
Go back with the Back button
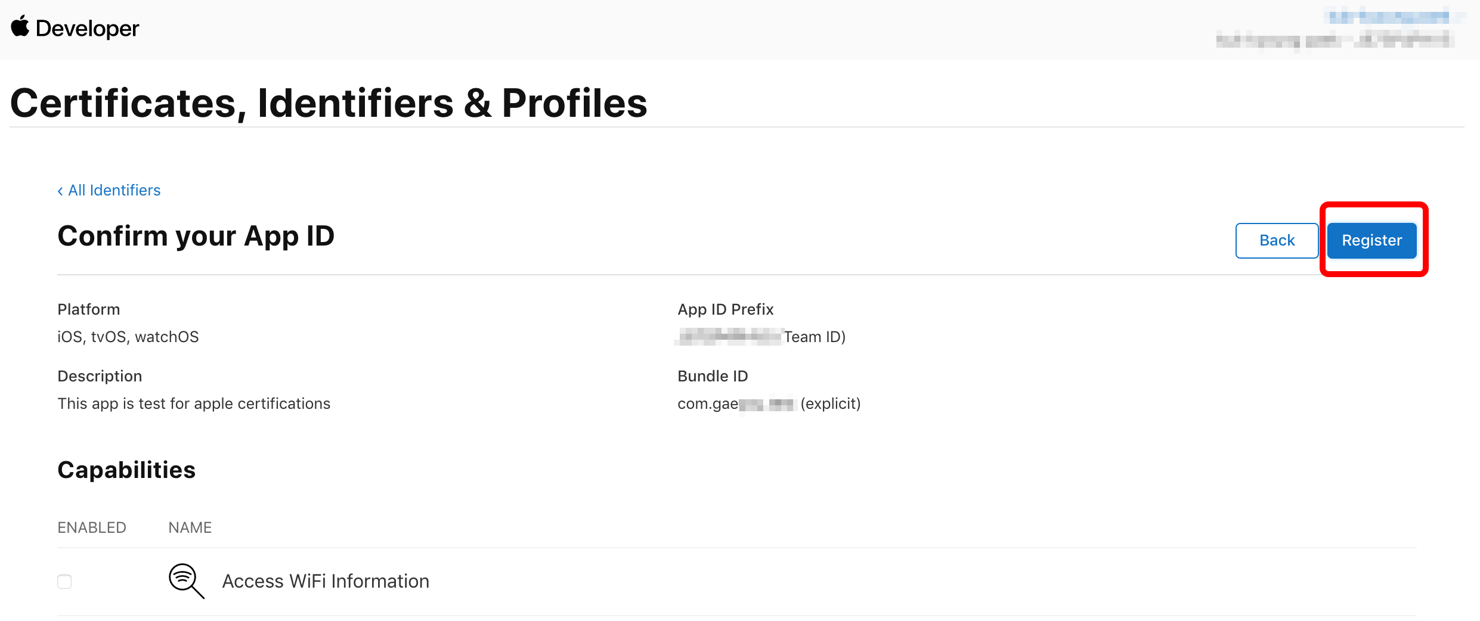pos(1277,240)
